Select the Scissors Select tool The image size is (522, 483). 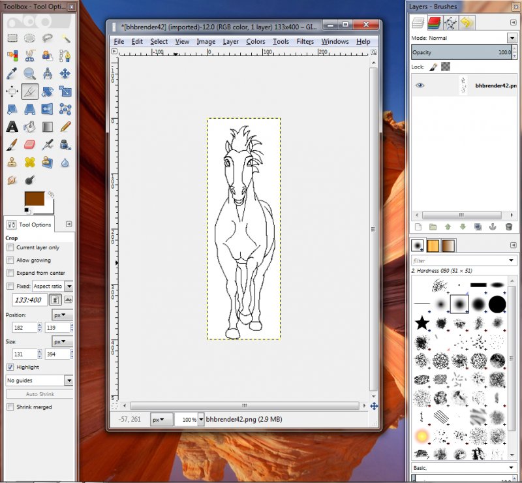point(30,55)
